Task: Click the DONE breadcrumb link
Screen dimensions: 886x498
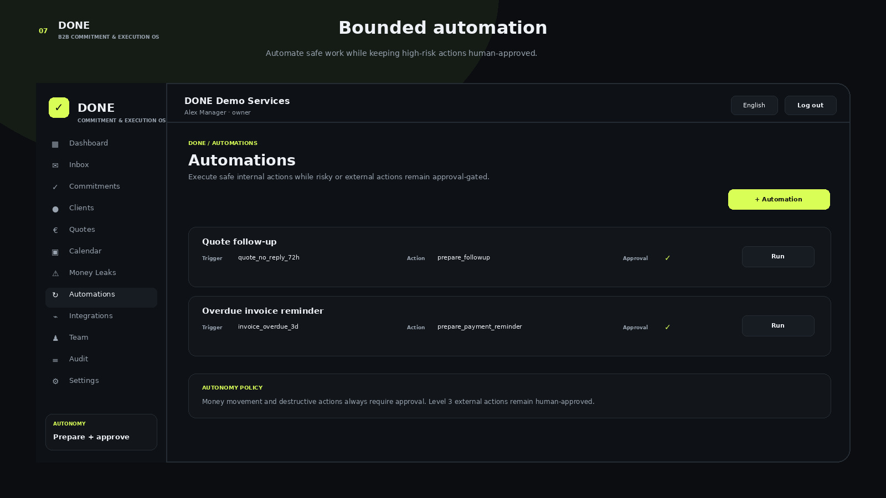Action: point(197,143)
